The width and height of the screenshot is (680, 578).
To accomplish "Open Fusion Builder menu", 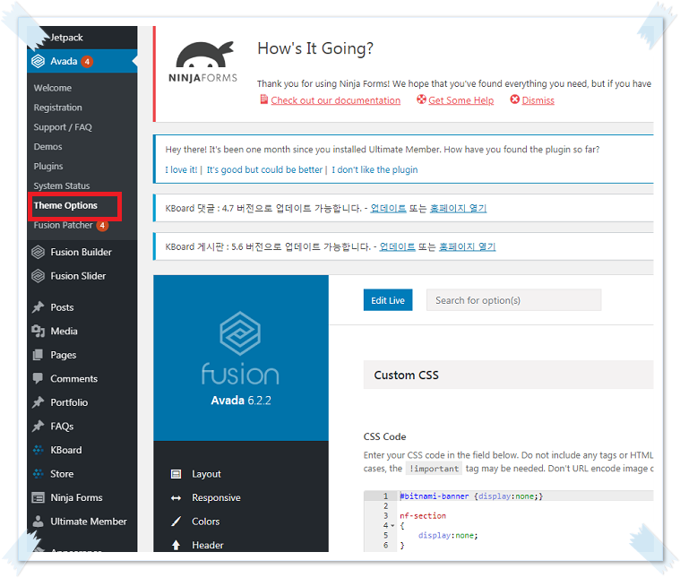I will pyautogui.click(x=82, y=252).
